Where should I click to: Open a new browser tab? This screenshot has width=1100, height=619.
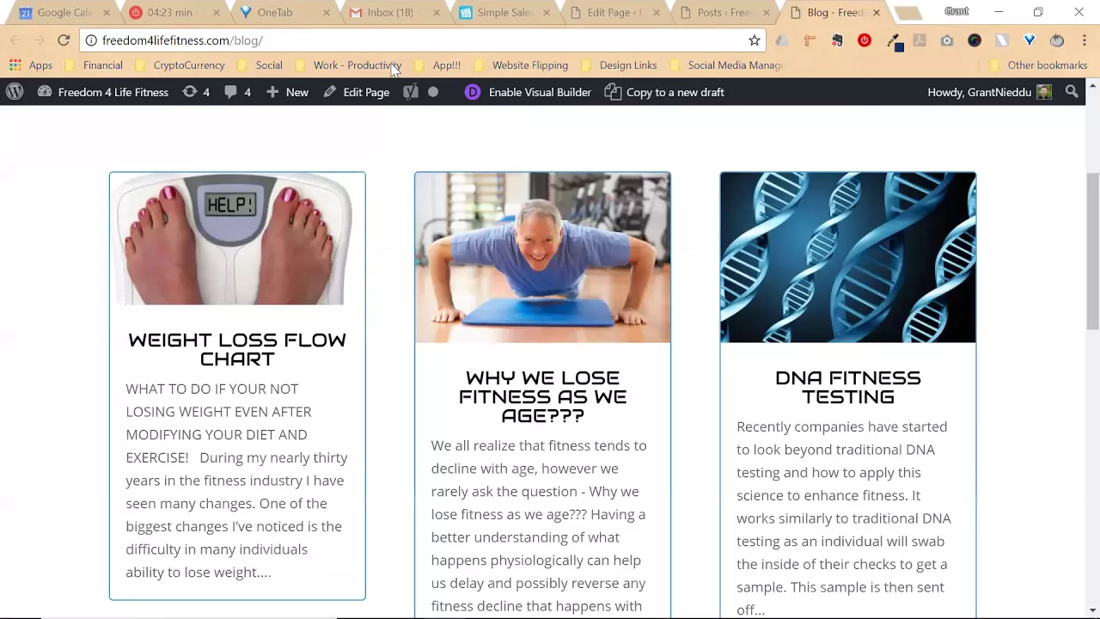[907, 13]
